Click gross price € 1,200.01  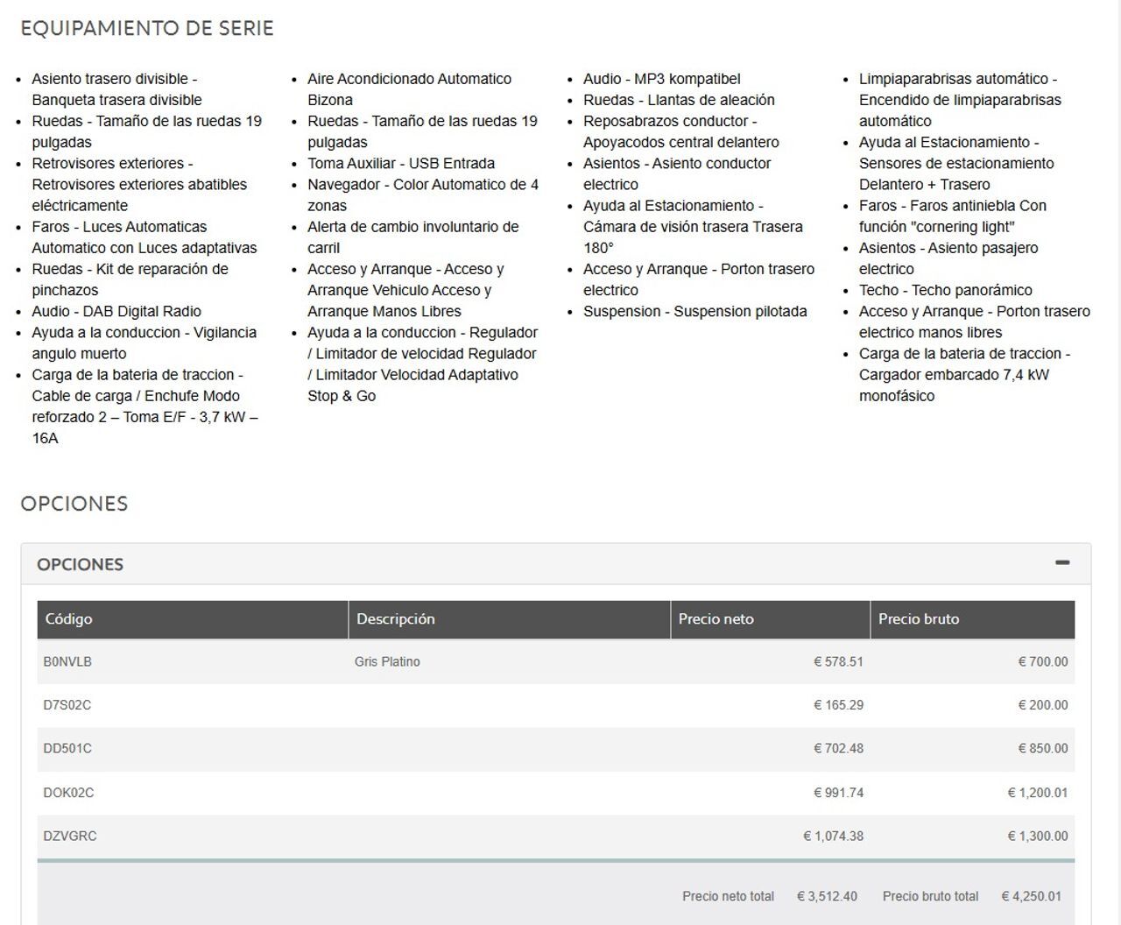(1038, 793)
